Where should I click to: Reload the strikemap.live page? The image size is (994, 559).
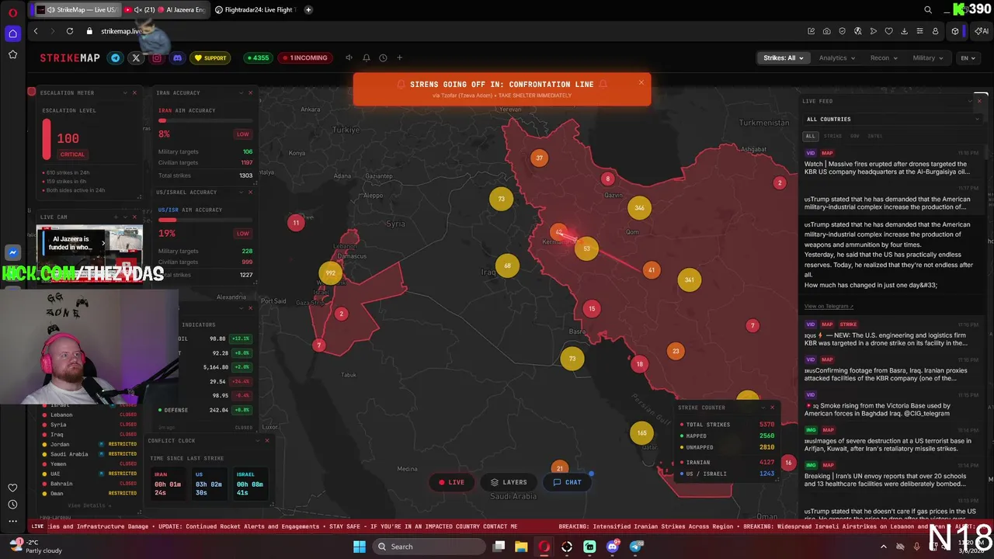[70, 31]
